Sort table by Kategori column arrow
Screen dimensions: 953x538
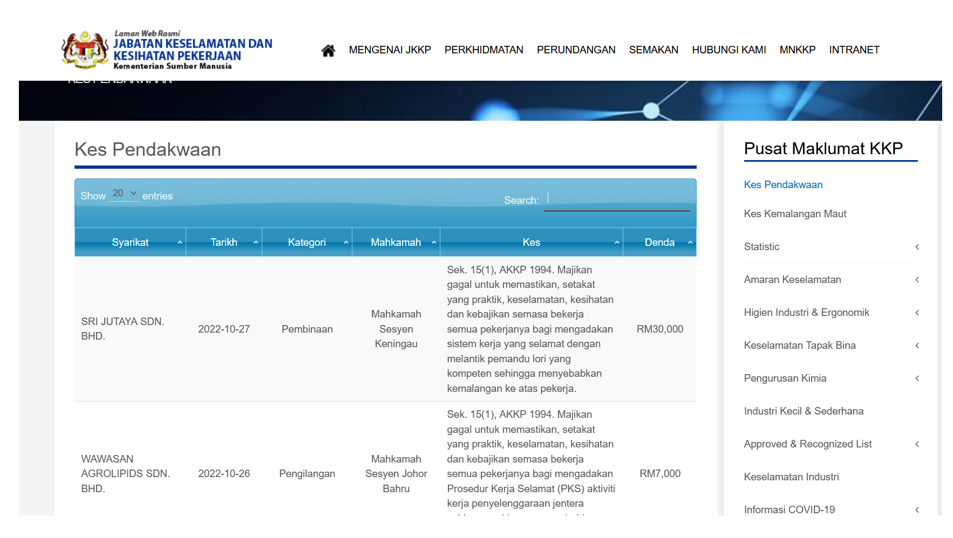(346, 243)
